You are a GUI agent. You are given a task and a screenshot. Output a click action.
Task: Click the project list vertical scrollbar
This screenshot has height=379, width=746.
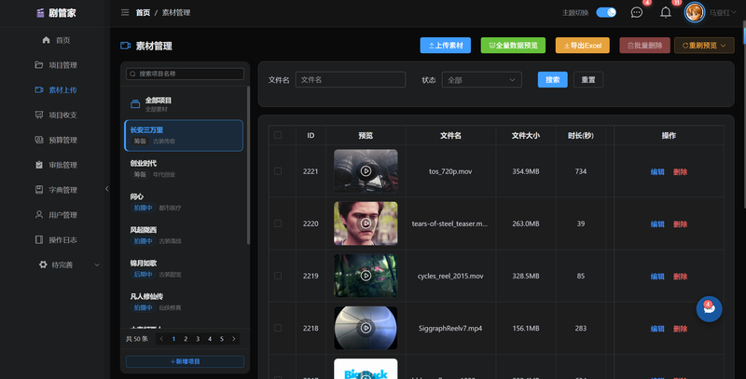click(248, 165)
